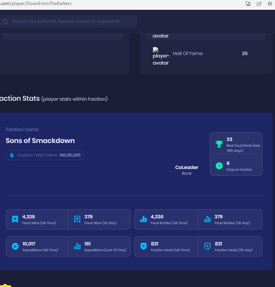
Task: Click the Faction Heals (all Time) label
Action: [x=170, y=250]
